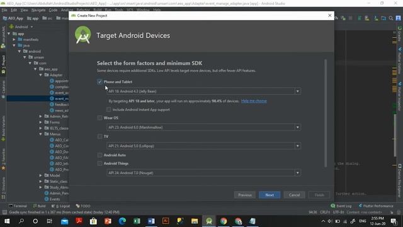The image size is (403, 227).
Task: Open the Event Log tab
Action: click(x=341, y=206)
